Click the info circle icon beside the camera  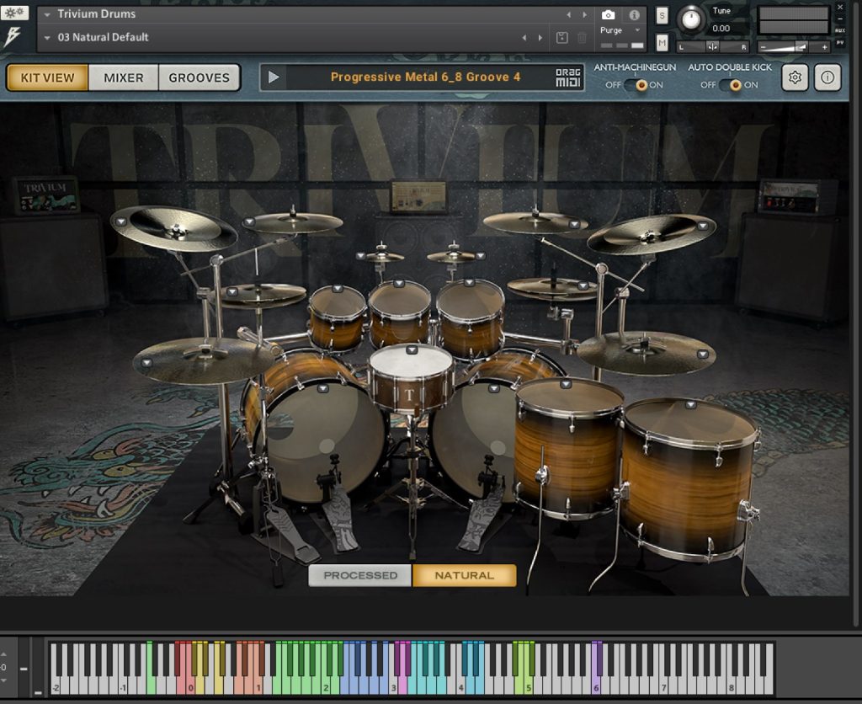[634, 15]
